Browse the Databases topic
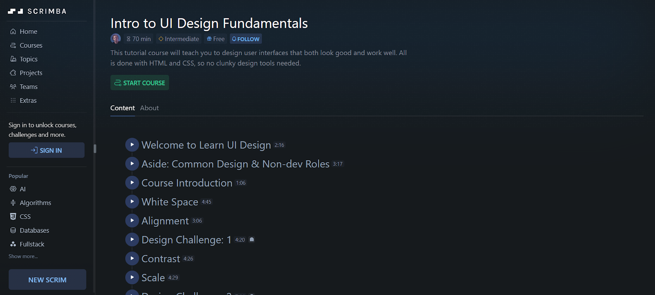 point(34,230)
